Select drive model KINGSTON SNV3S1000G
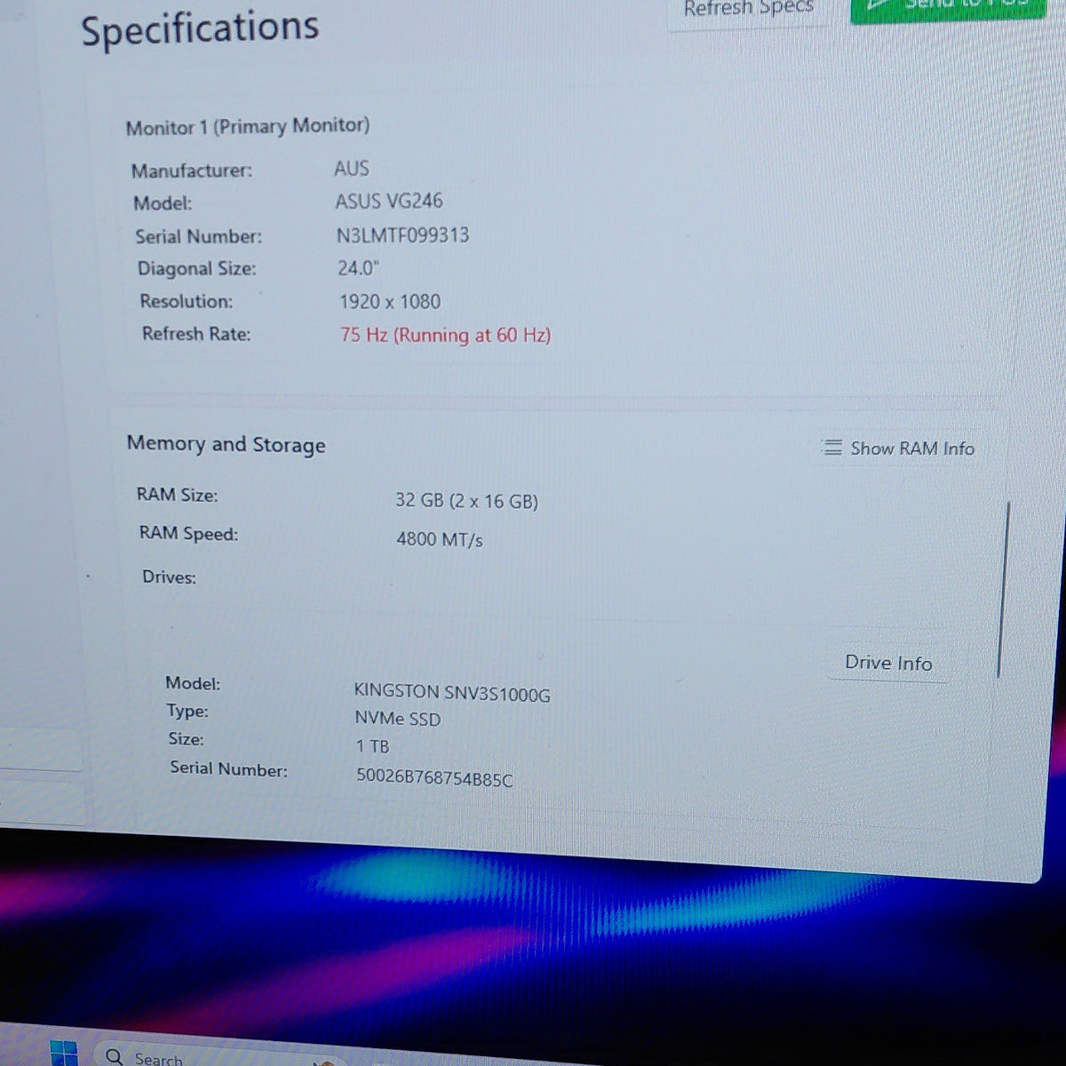This screenshot has height=1066, width=1066. point(452,693)
